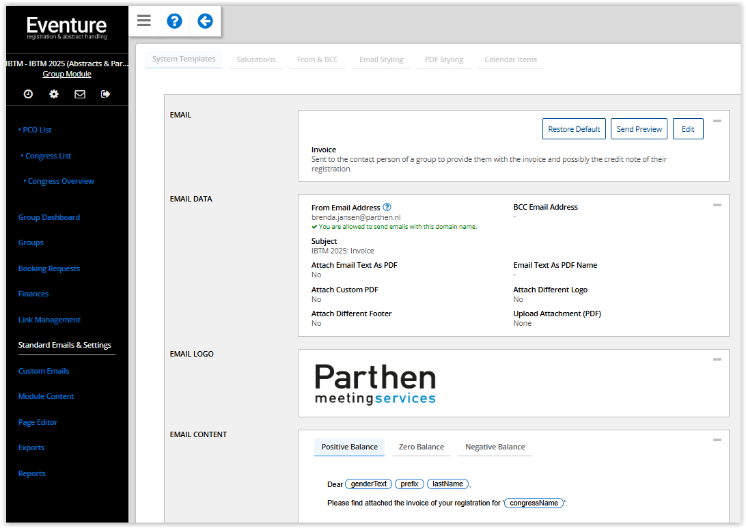Click the Send Preview button
The width and height of the screenshot is (746, 528).
[639, 129]
